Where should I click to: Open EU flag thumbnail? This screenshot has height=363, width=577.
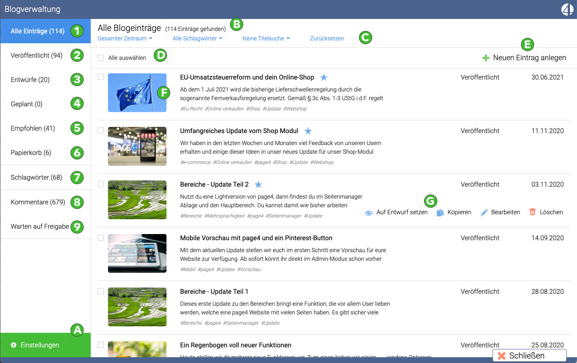[x=137, y=93]
